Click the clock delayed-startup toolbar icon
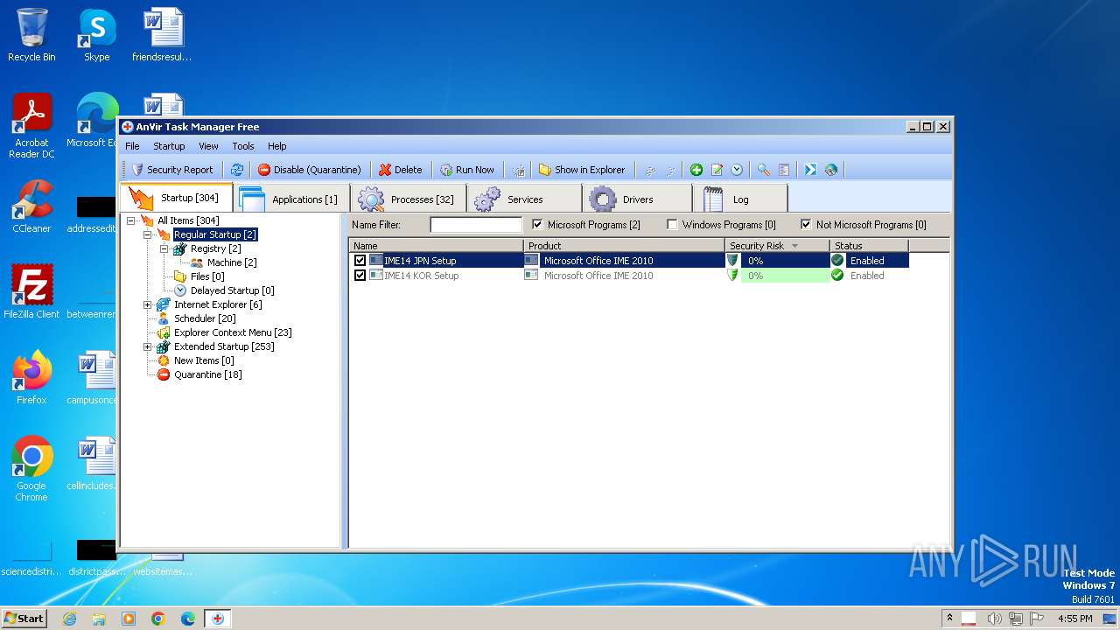Image resolution: width=1120 pixels, height=630 pixels. (x=737, y=170)
